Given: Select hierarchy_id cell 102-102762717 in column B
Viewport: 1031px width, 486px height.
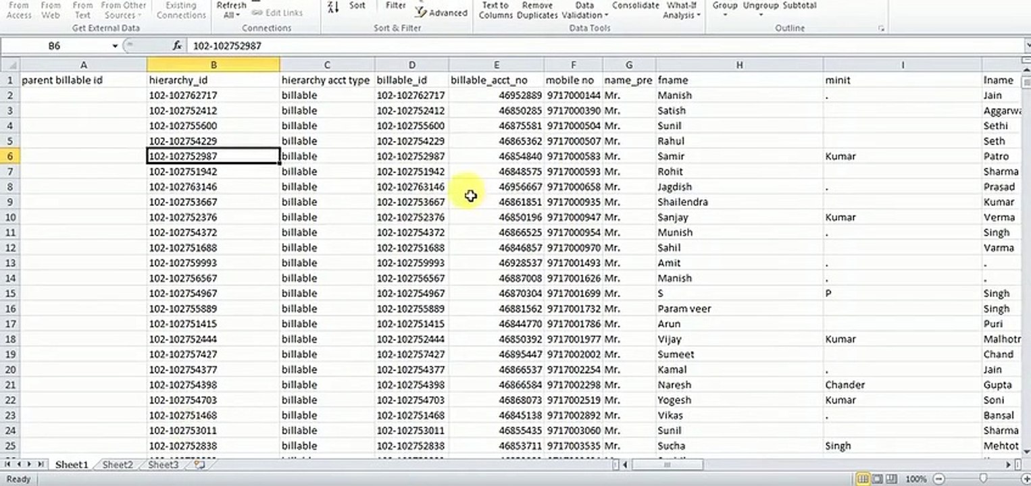Looking at the screenshot, I should click(x=213, y=95).
